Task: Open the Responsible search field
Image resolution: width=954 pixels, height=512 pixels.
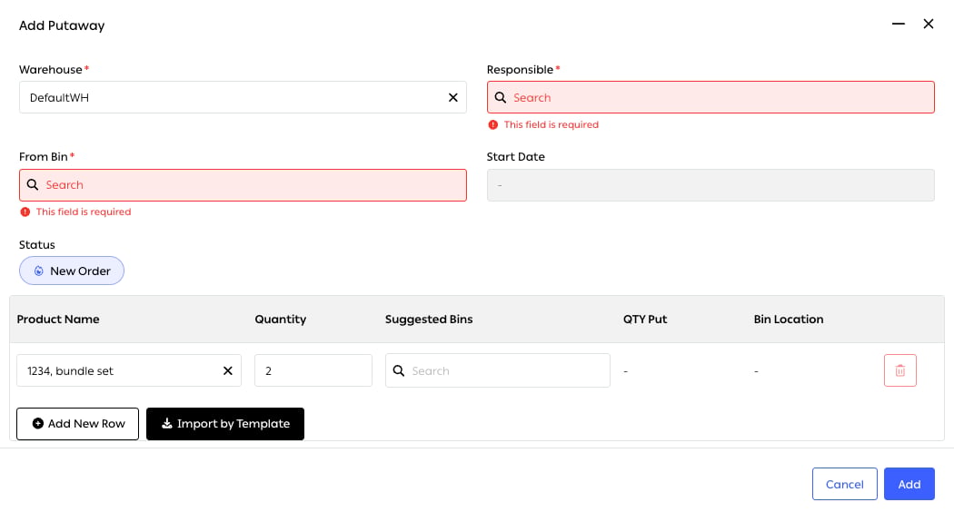Action: [711, 97]
